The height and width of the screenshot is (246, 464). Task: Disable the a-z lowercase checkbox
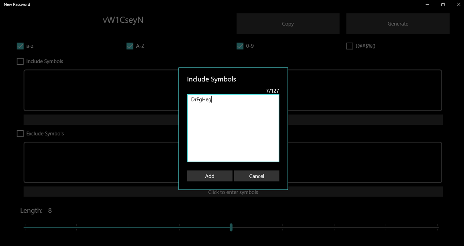point(20,46)
